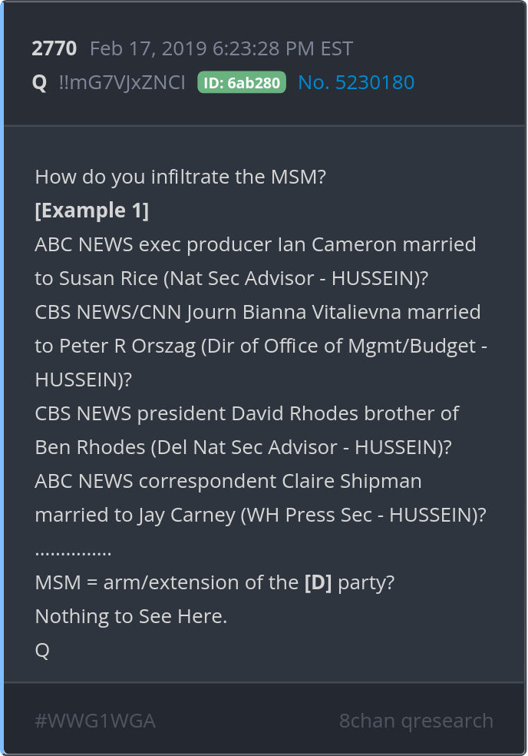The height and width of the screenshot is (756, 528).
Task: Click the bold [Example 1] heading
Action: click(92, 211)
